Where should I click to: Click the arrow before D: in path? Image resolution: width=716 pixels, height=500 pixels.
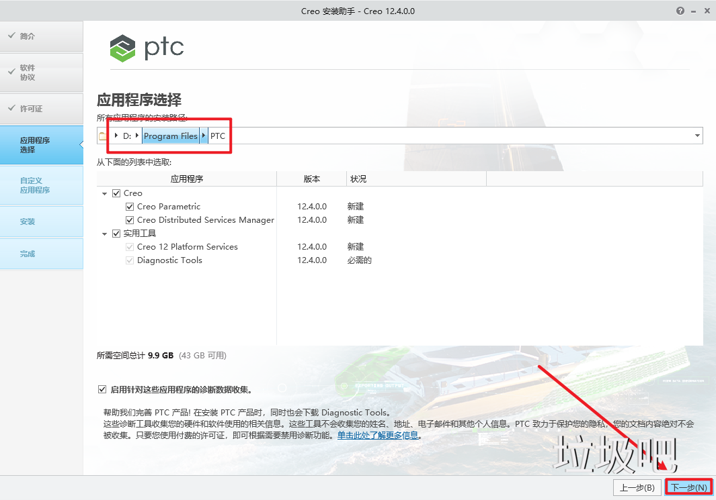(116, 136)
